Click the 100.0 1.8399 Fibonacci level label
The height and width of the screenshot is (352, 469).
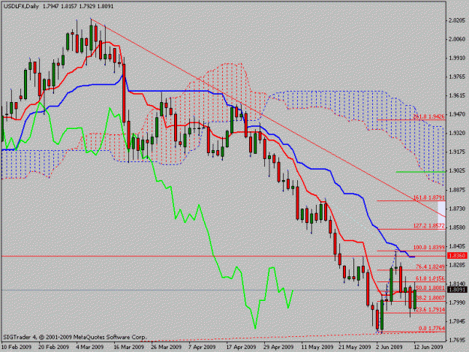point(429,248)
